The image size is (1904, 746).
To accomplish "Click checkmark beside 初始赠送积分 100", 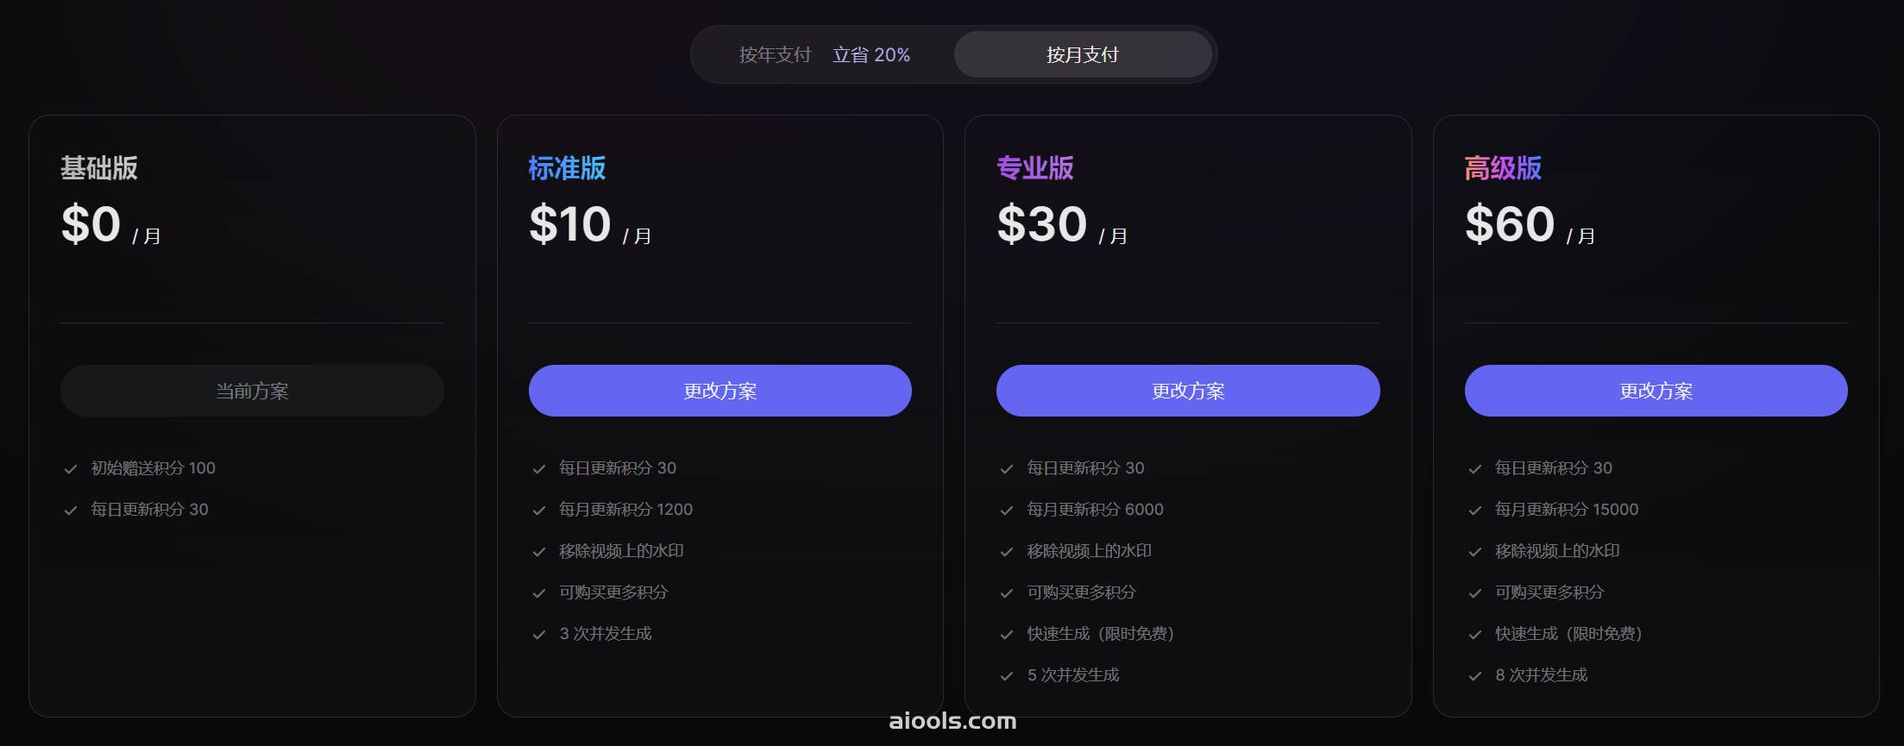I will 71,469.
